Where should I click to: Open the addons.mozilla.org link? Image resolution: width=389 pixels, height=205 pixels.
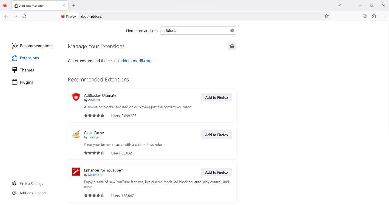tap(135, 61)
